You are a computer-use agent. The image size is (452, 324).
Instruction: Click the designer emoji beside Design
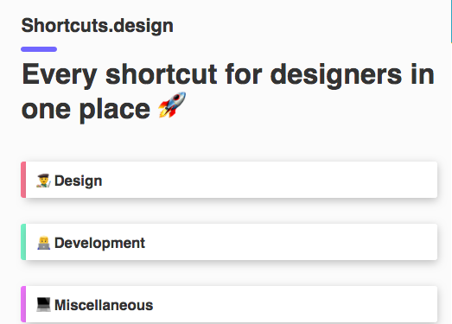click(43, 181)
